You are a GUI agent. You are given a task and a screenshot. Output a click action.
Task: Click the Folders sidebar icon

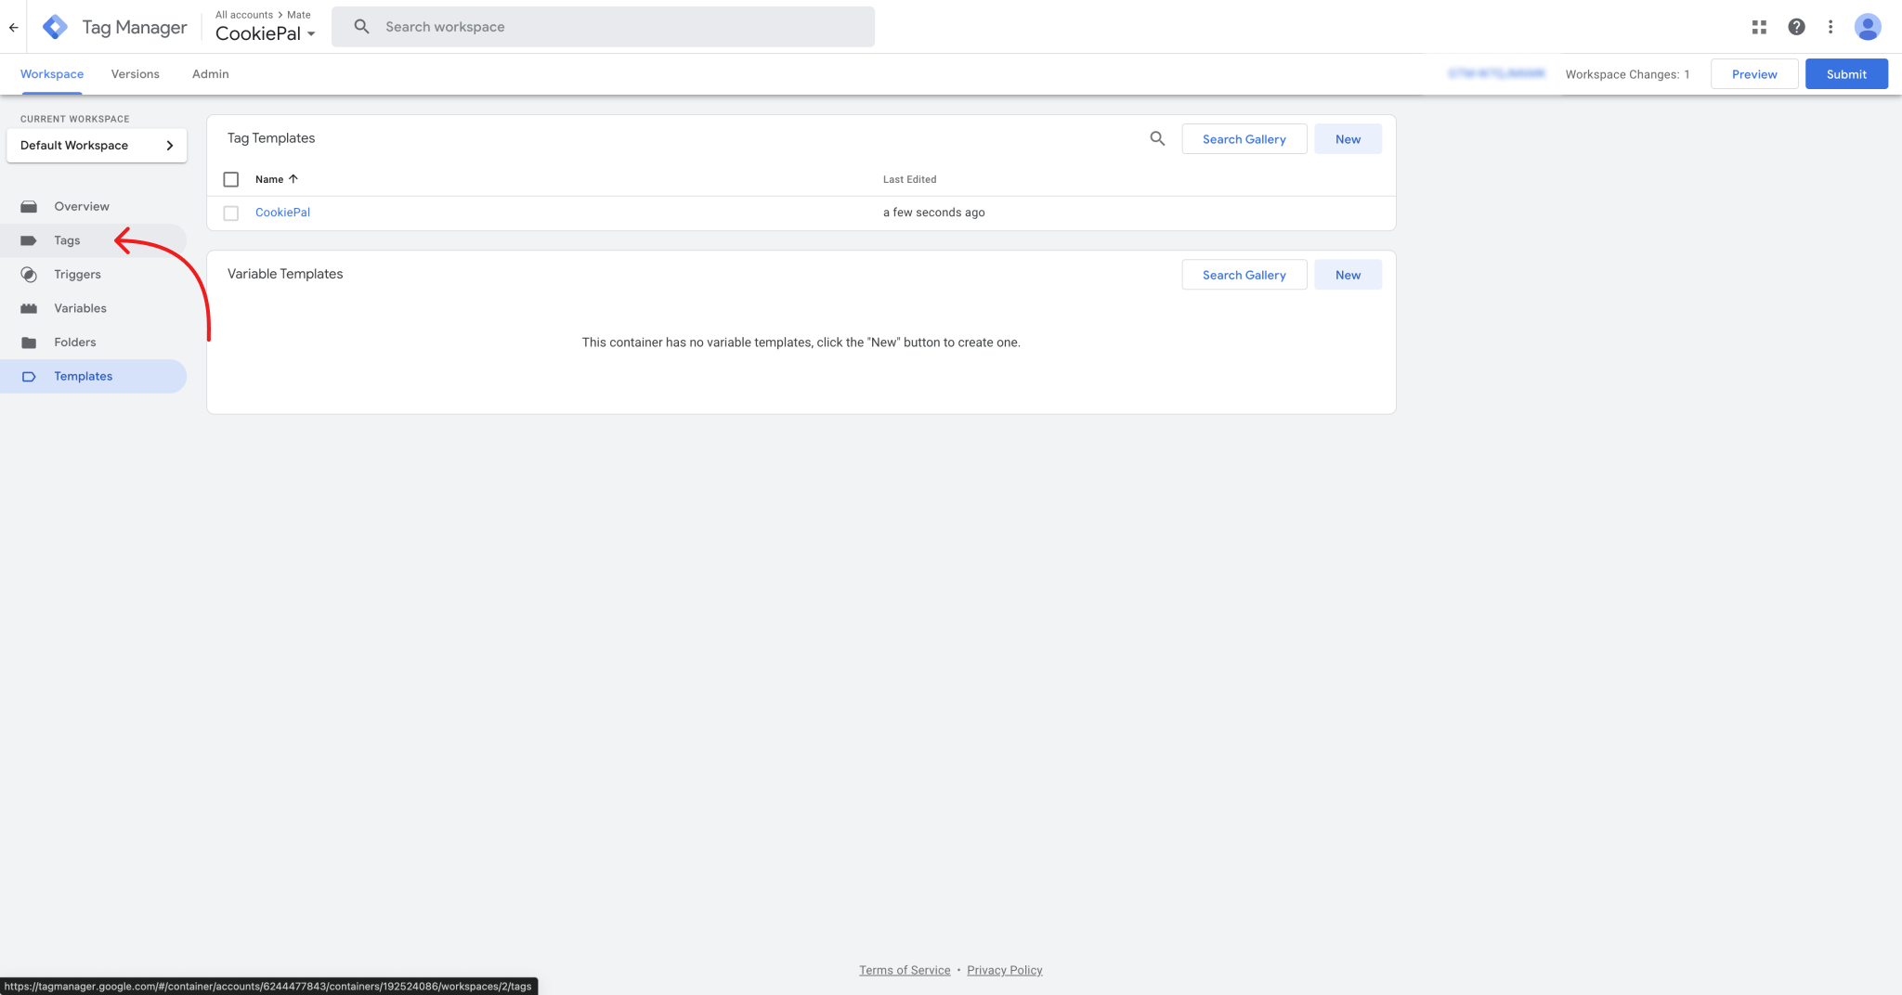tap(29, 342)
